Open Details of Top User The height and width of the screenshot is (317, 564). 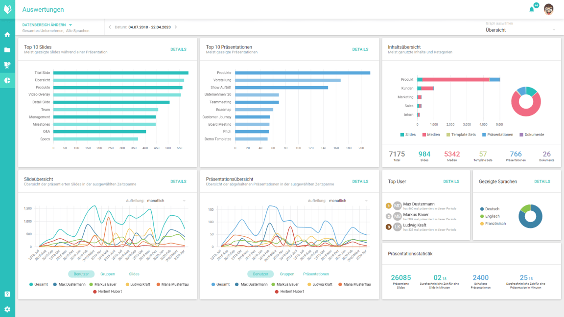[451, 181]
